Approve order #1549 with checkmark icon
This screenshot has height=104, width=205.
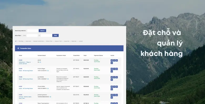point(114,60)
